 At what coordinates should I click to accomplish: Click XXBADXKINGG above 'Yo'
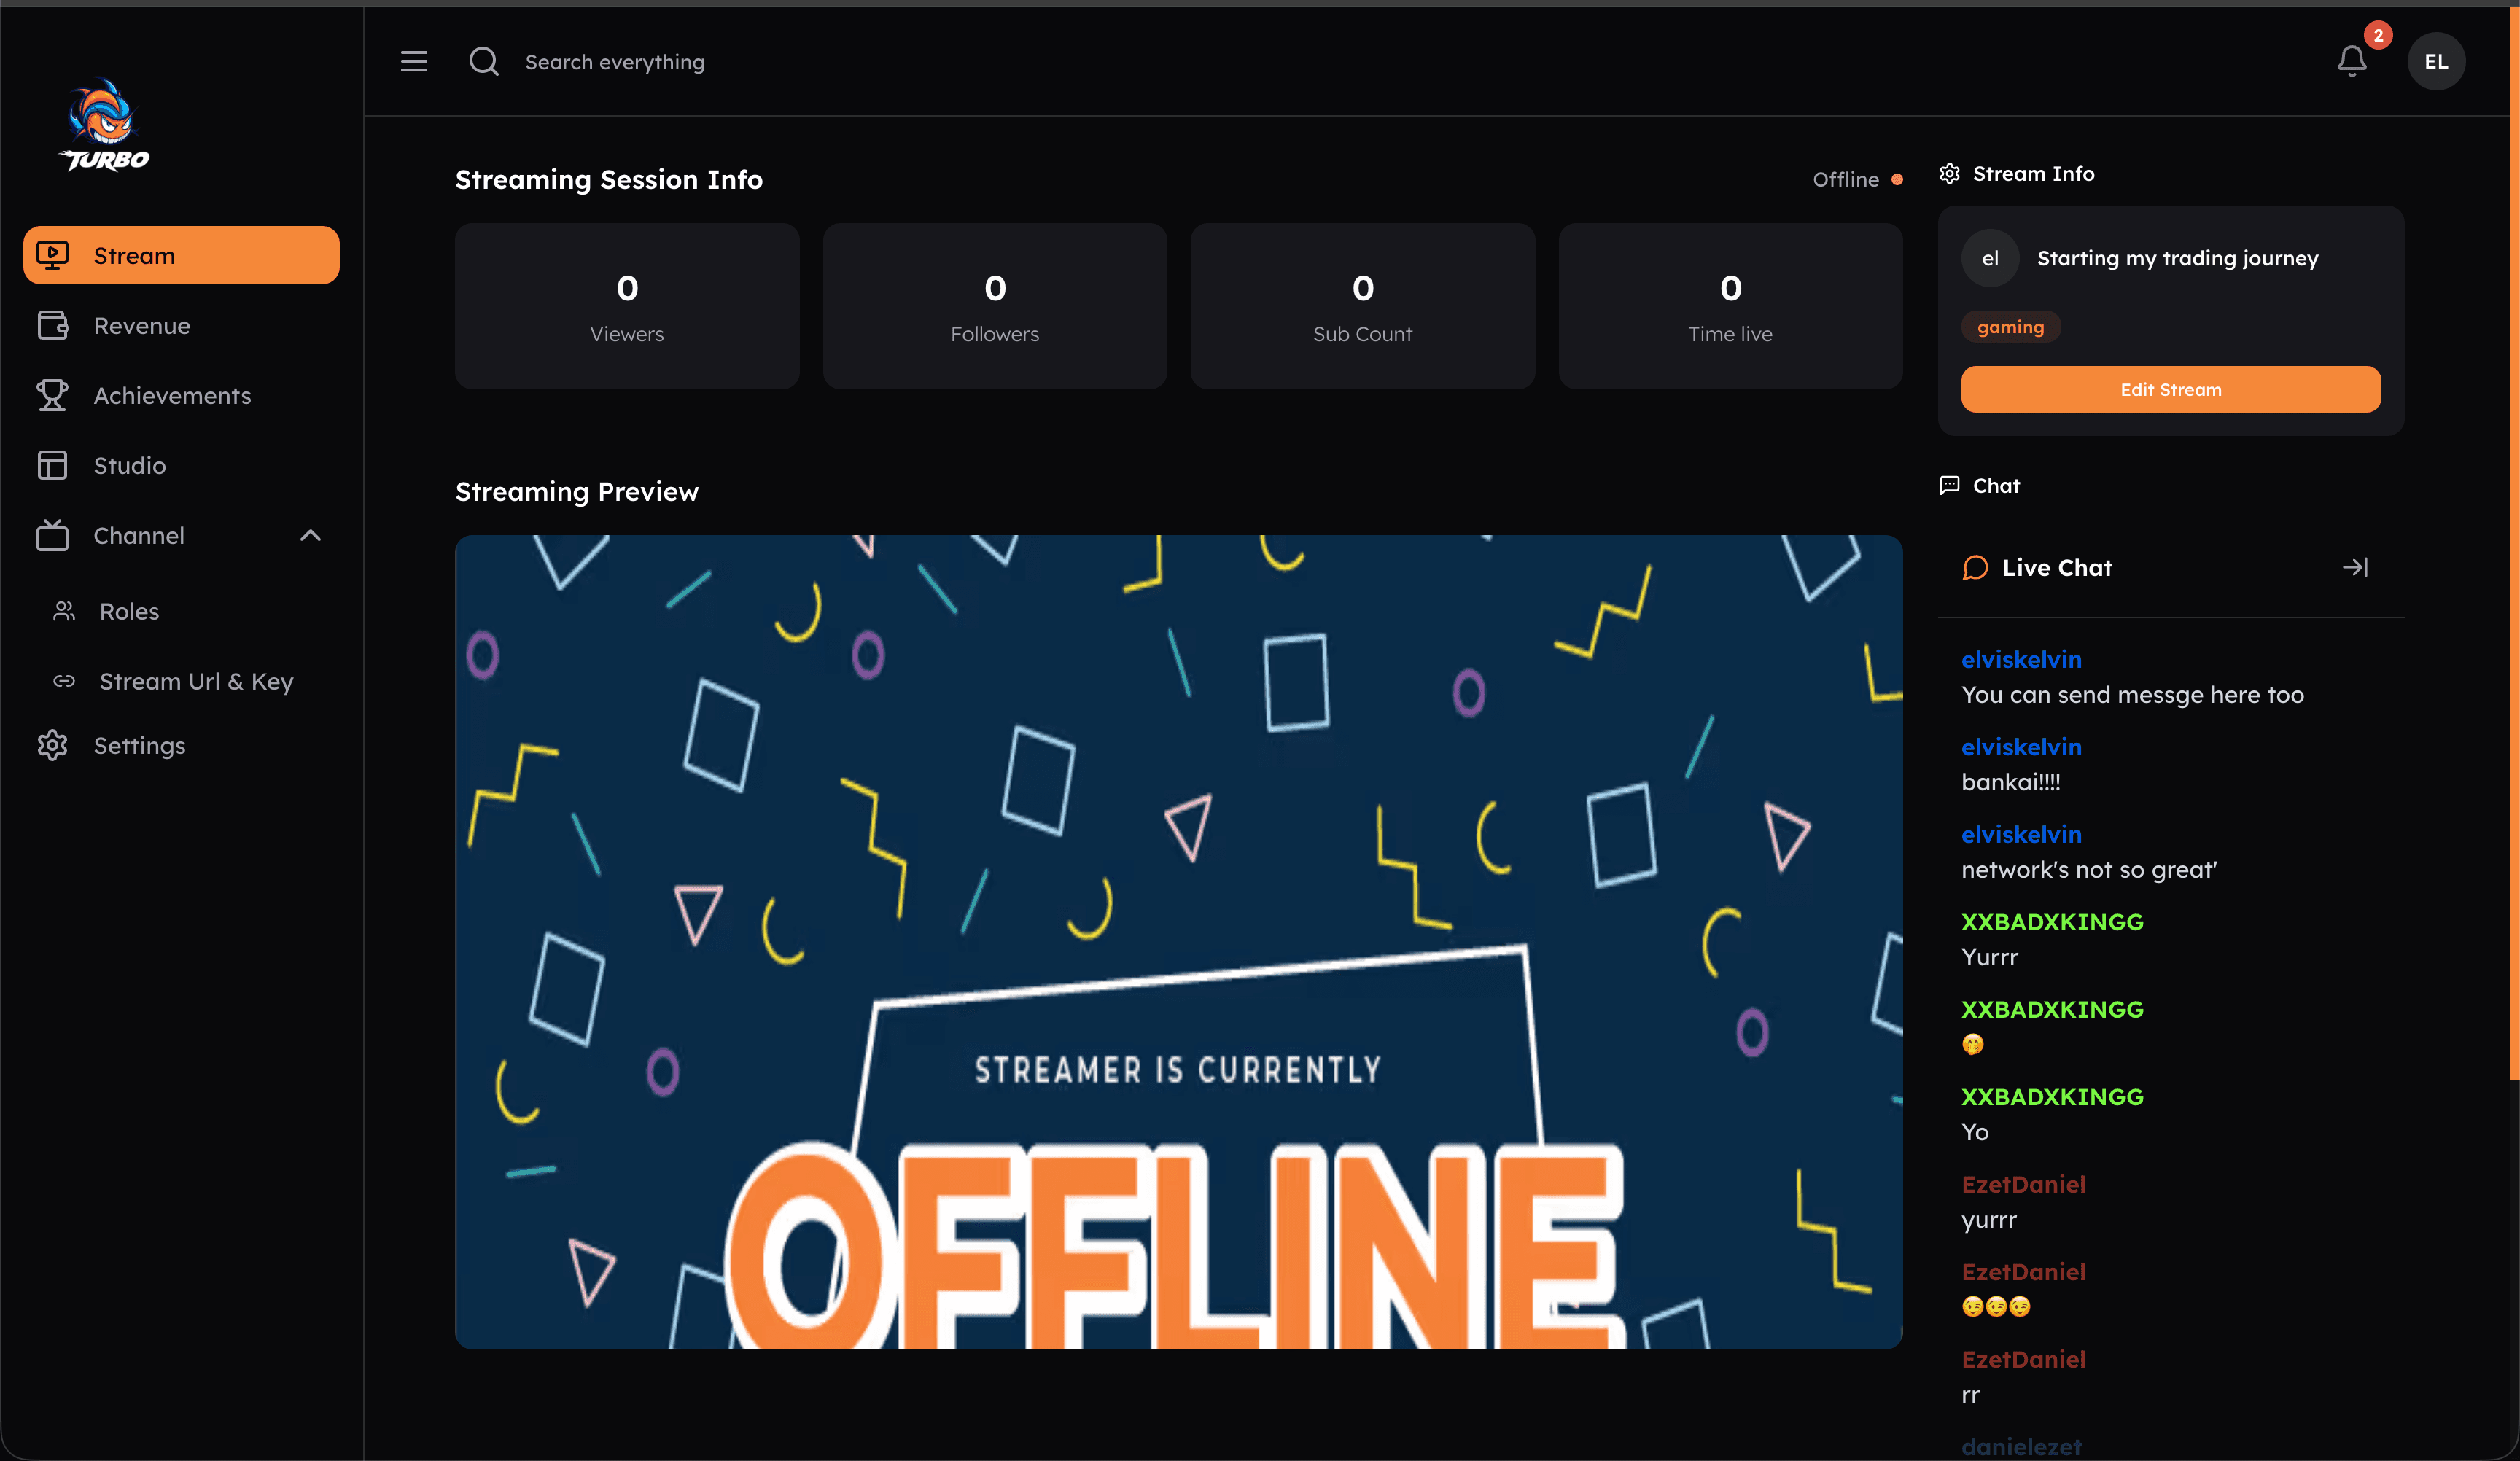(x=2052, y=1097)
